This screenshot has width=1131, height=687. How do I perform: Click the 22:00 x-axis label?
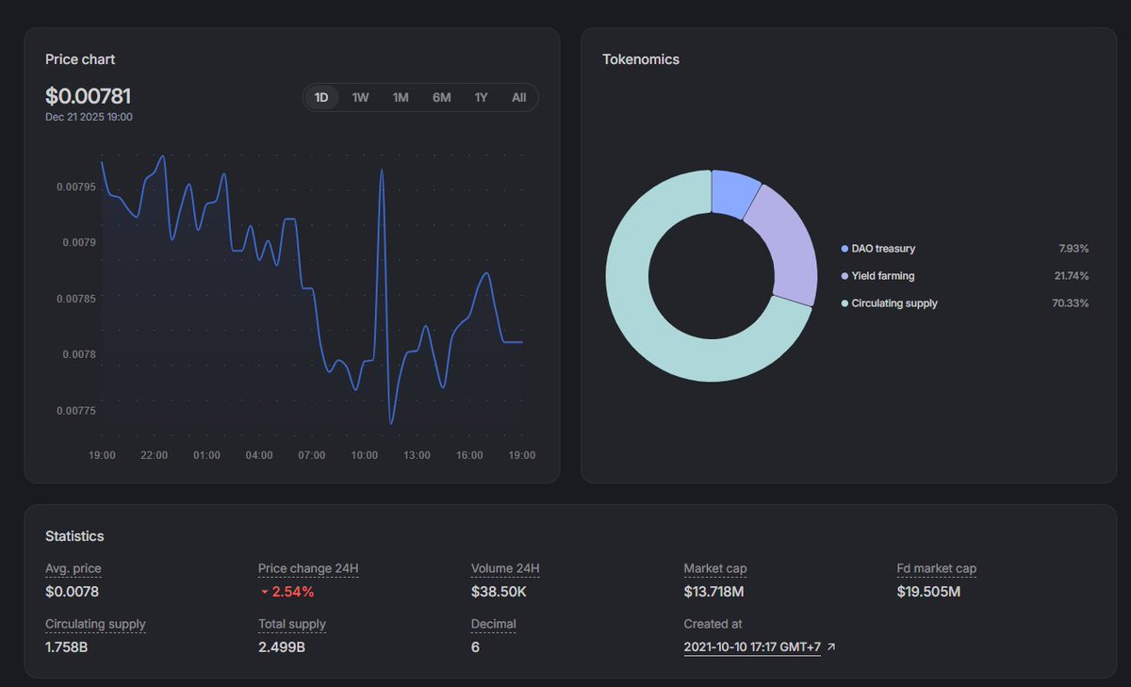[x=155, y=455]
